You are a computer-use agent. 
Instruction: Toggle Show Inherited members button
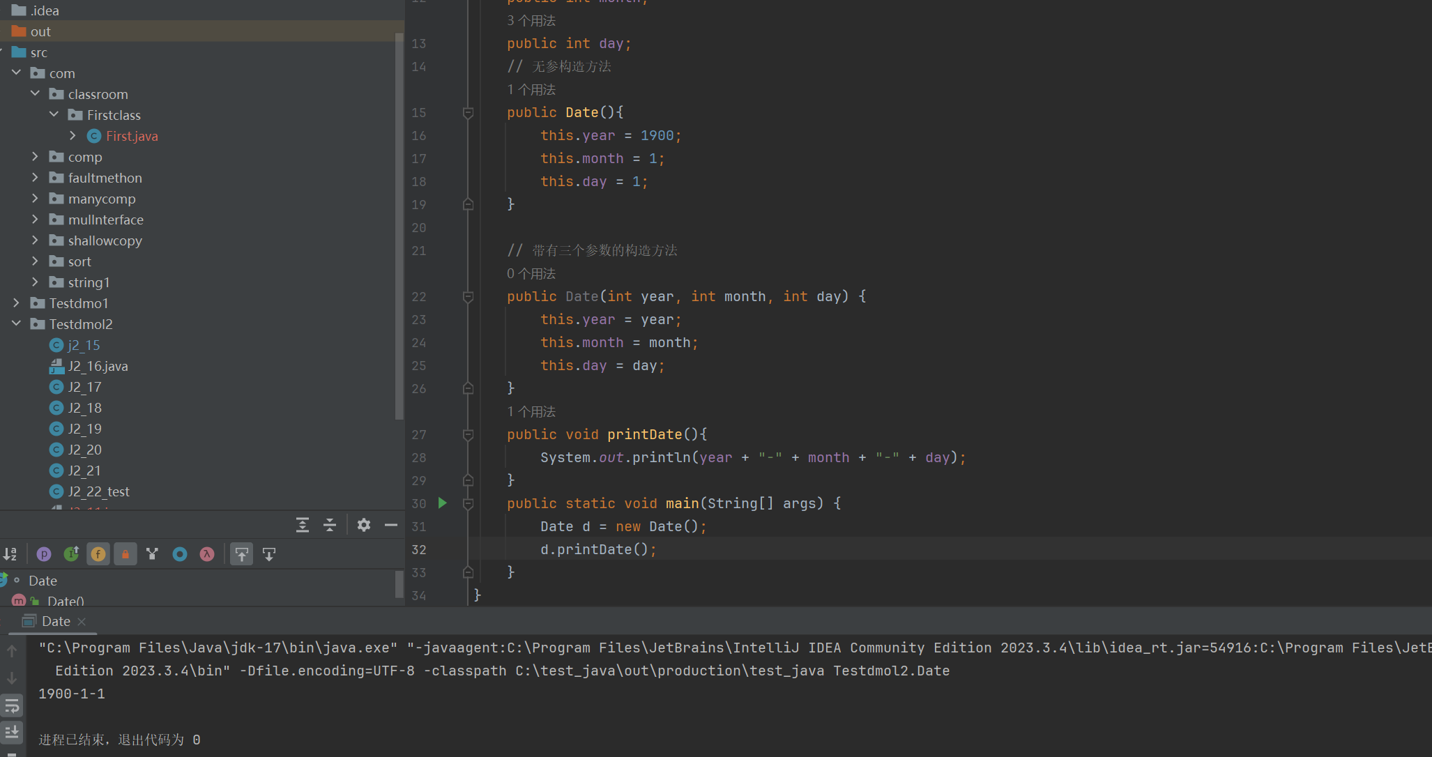(71, 554)
